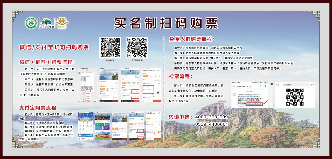
Task: Open the WeChat official account chat screenshot
Action: [87, 85]
